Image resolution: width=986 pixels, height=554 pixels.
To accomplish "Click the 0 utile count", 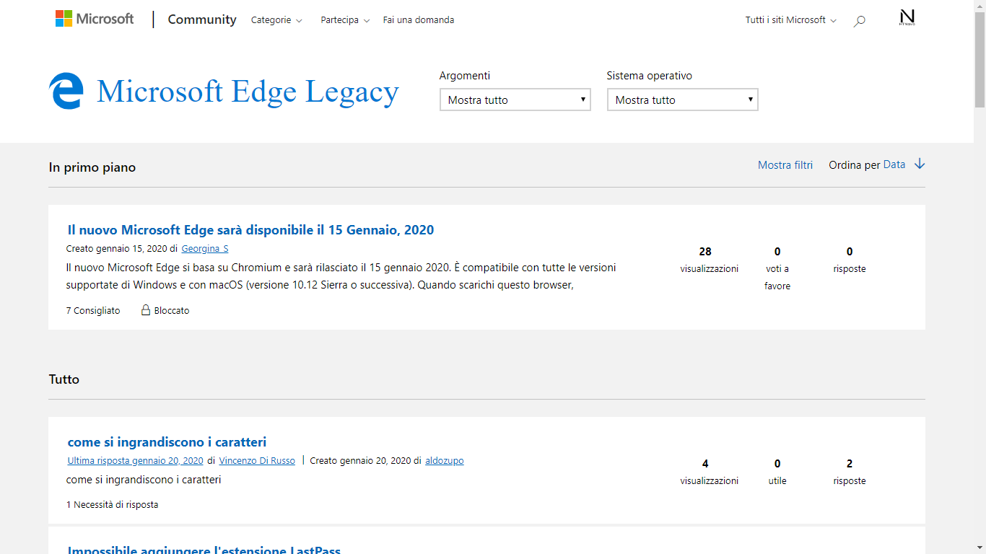I will click(x=777, y=472).
